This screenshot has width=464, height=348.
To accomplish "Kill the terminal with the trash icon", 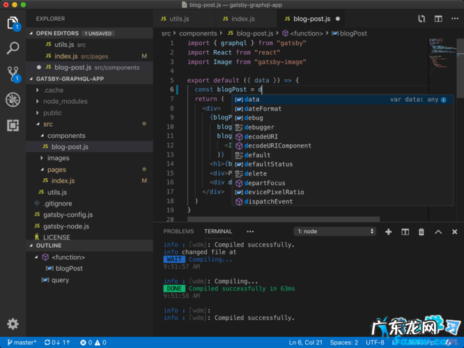I will 421,232.
